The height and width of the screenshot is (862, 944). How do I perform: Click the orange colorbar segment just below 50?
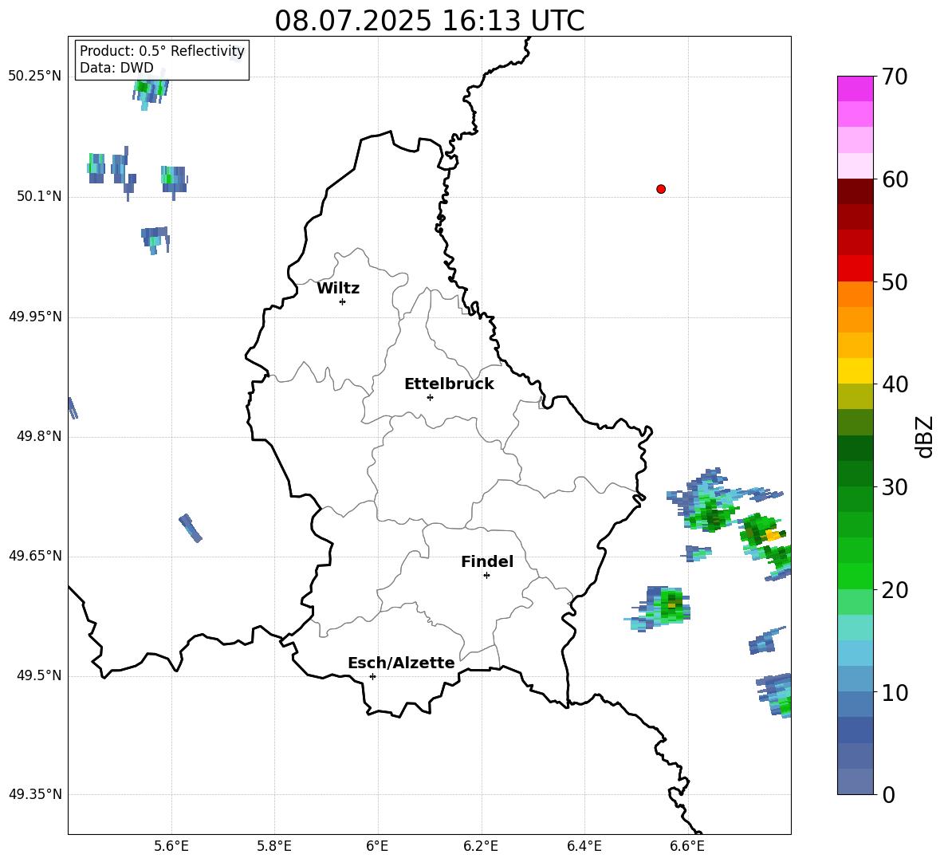pyautogui.click(x=855, y=293)
